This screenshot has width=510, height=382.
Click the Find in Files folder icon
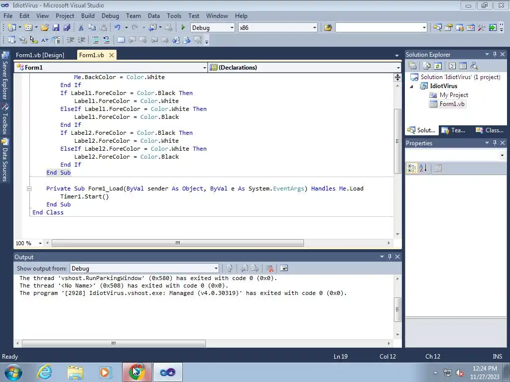tap(328, 28)
